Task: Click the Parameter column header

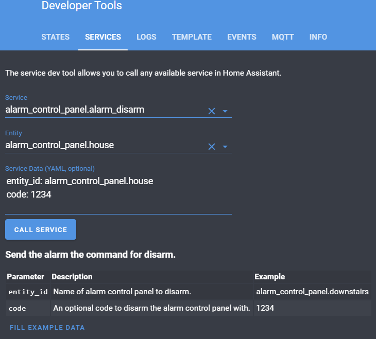Action: point(25,277)
